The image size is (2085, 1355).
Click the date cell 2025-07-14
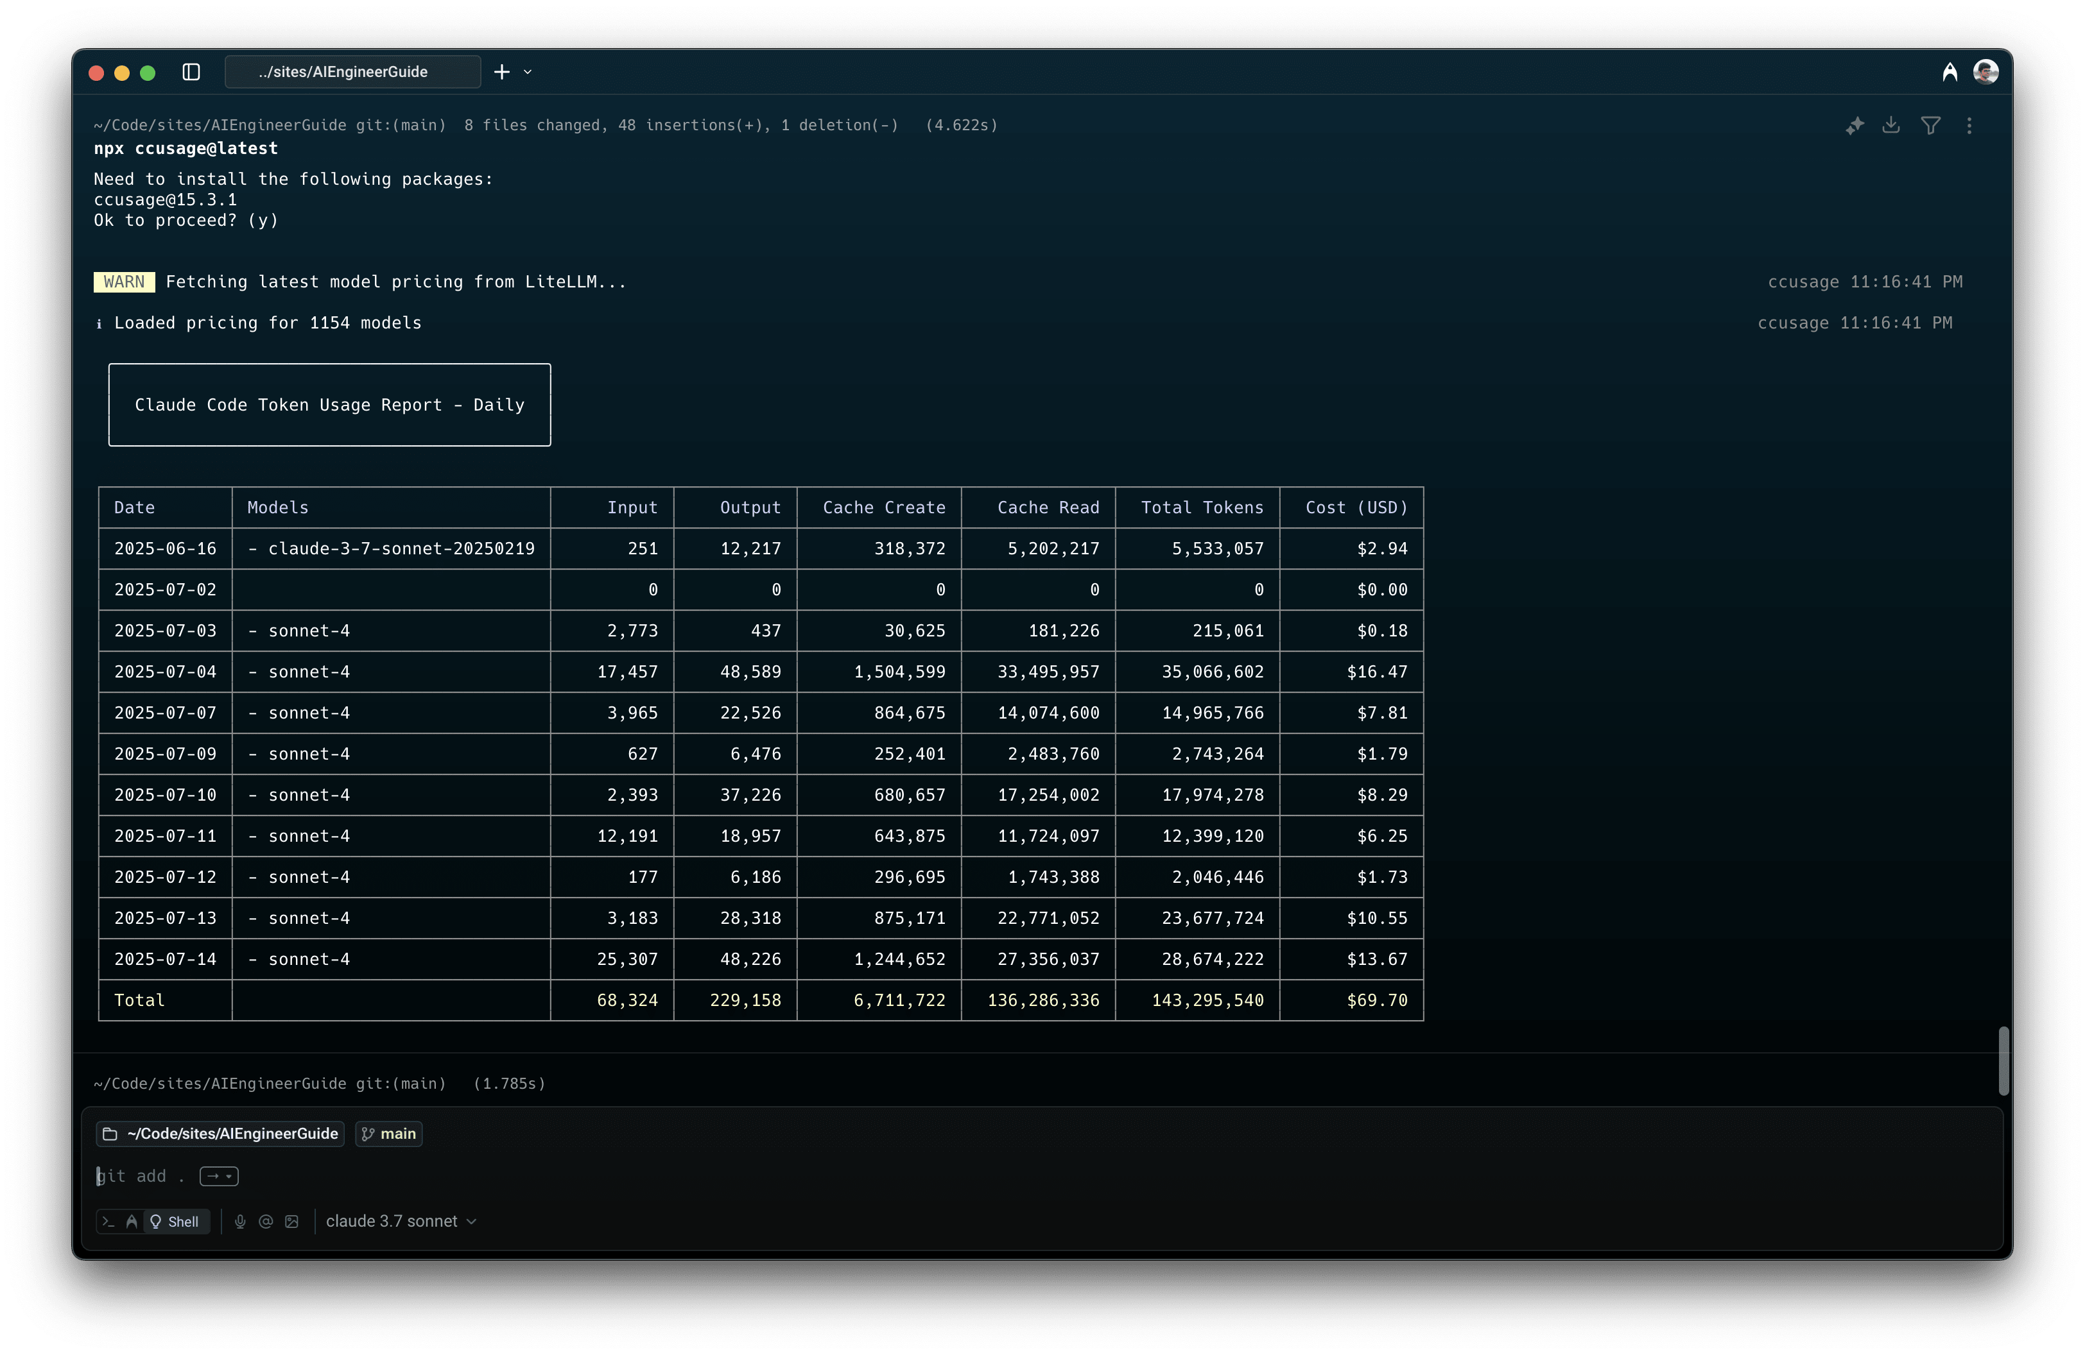tap(165, 959)
